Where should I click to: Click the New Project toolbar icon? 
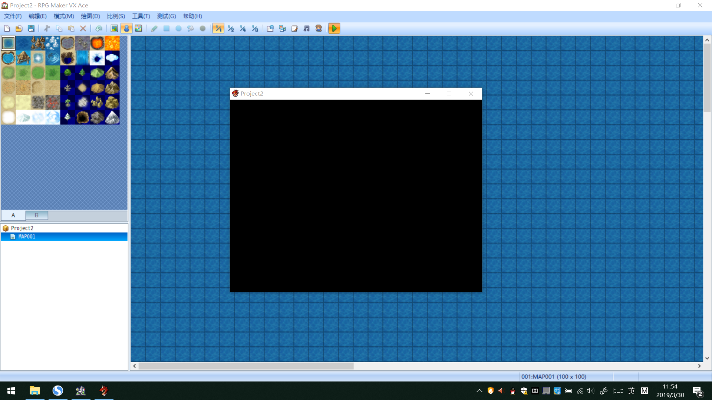(7, 29)
